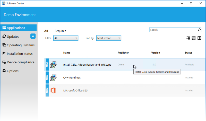Screen dimensions: 206x121
Task: Click the C++ Runtimes installer icon
Action: tap(53, 77)
